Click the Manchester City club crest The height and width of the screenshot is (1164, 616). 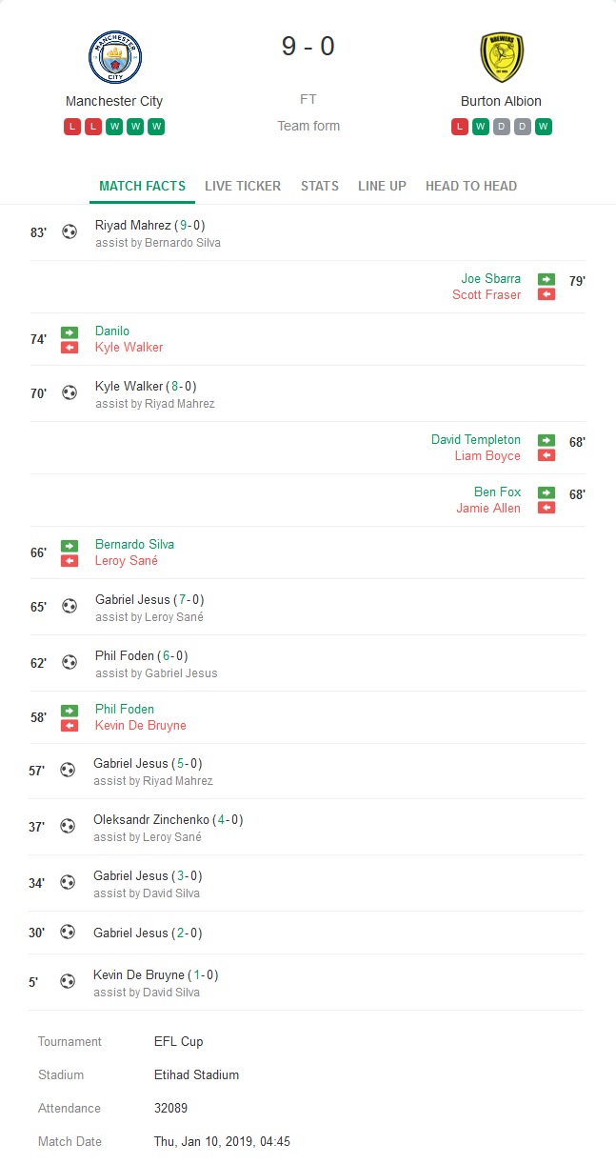pyautogui.click(x=114, y=57)
